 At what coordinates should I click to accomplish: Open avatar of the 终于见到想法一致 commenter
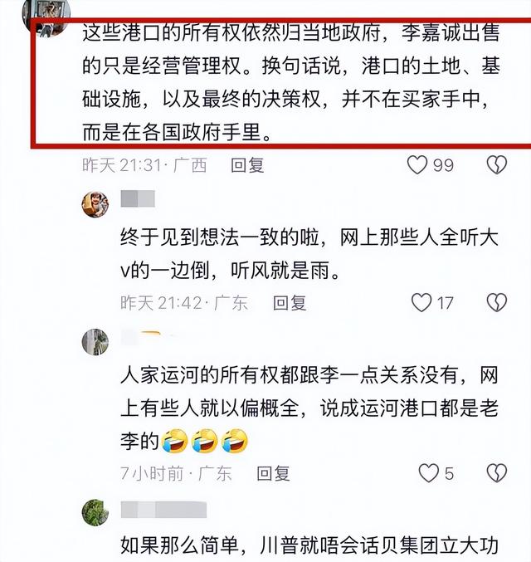(x=95, y=204)
